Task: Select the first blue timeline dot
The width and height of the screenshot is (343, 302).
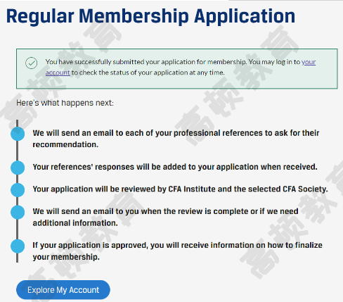Action: (x=18, y=134)
